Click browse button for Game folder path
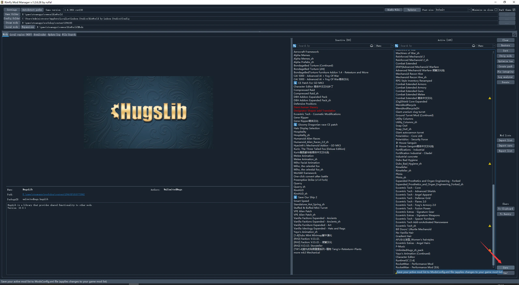The width and height of the screenshot is (519, 285). [x=507, y=14]
